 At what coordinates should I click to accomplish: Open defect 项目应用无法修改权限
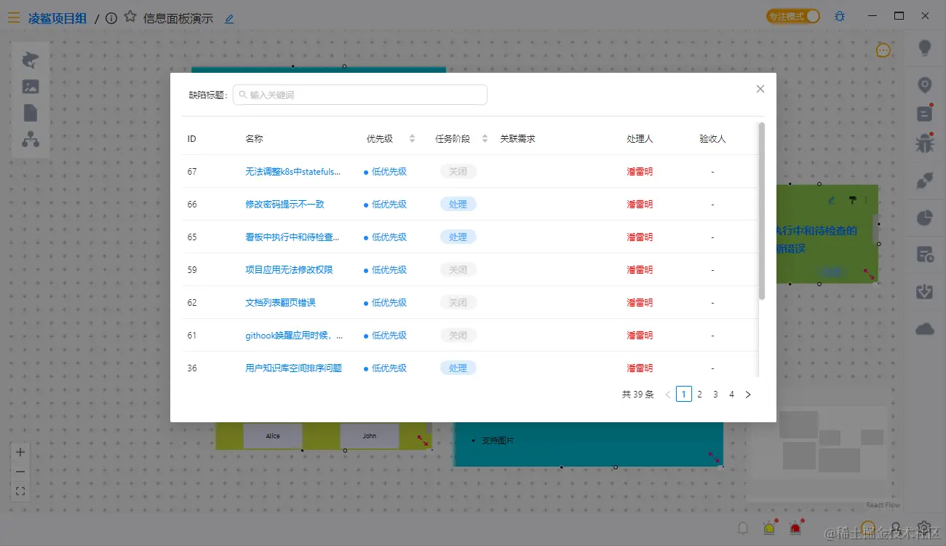coord(289,270)
